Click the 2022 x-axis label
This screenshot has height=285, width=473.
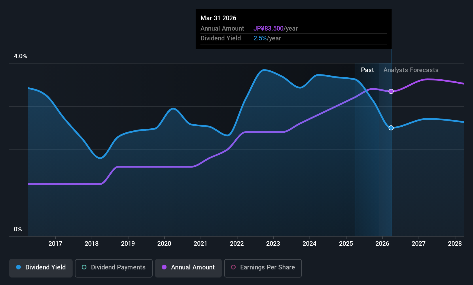point(237,244)
